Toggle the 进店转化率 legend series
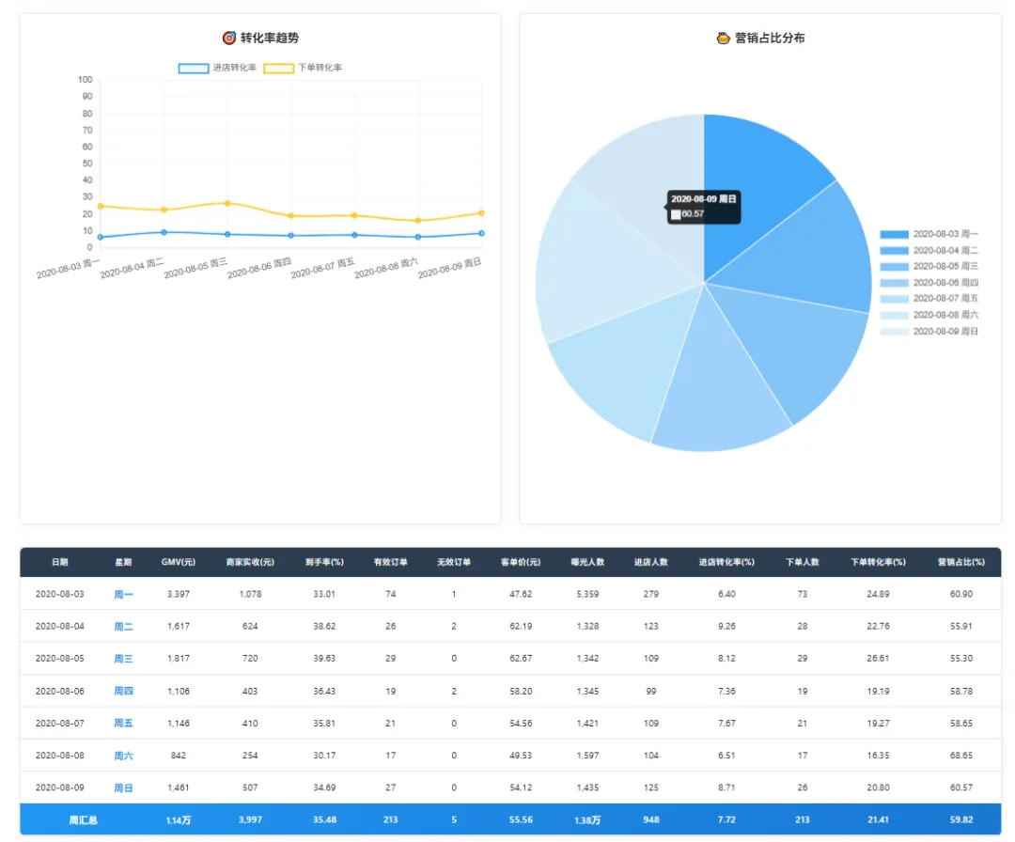1015x842 pixels. tap(217, 68)
